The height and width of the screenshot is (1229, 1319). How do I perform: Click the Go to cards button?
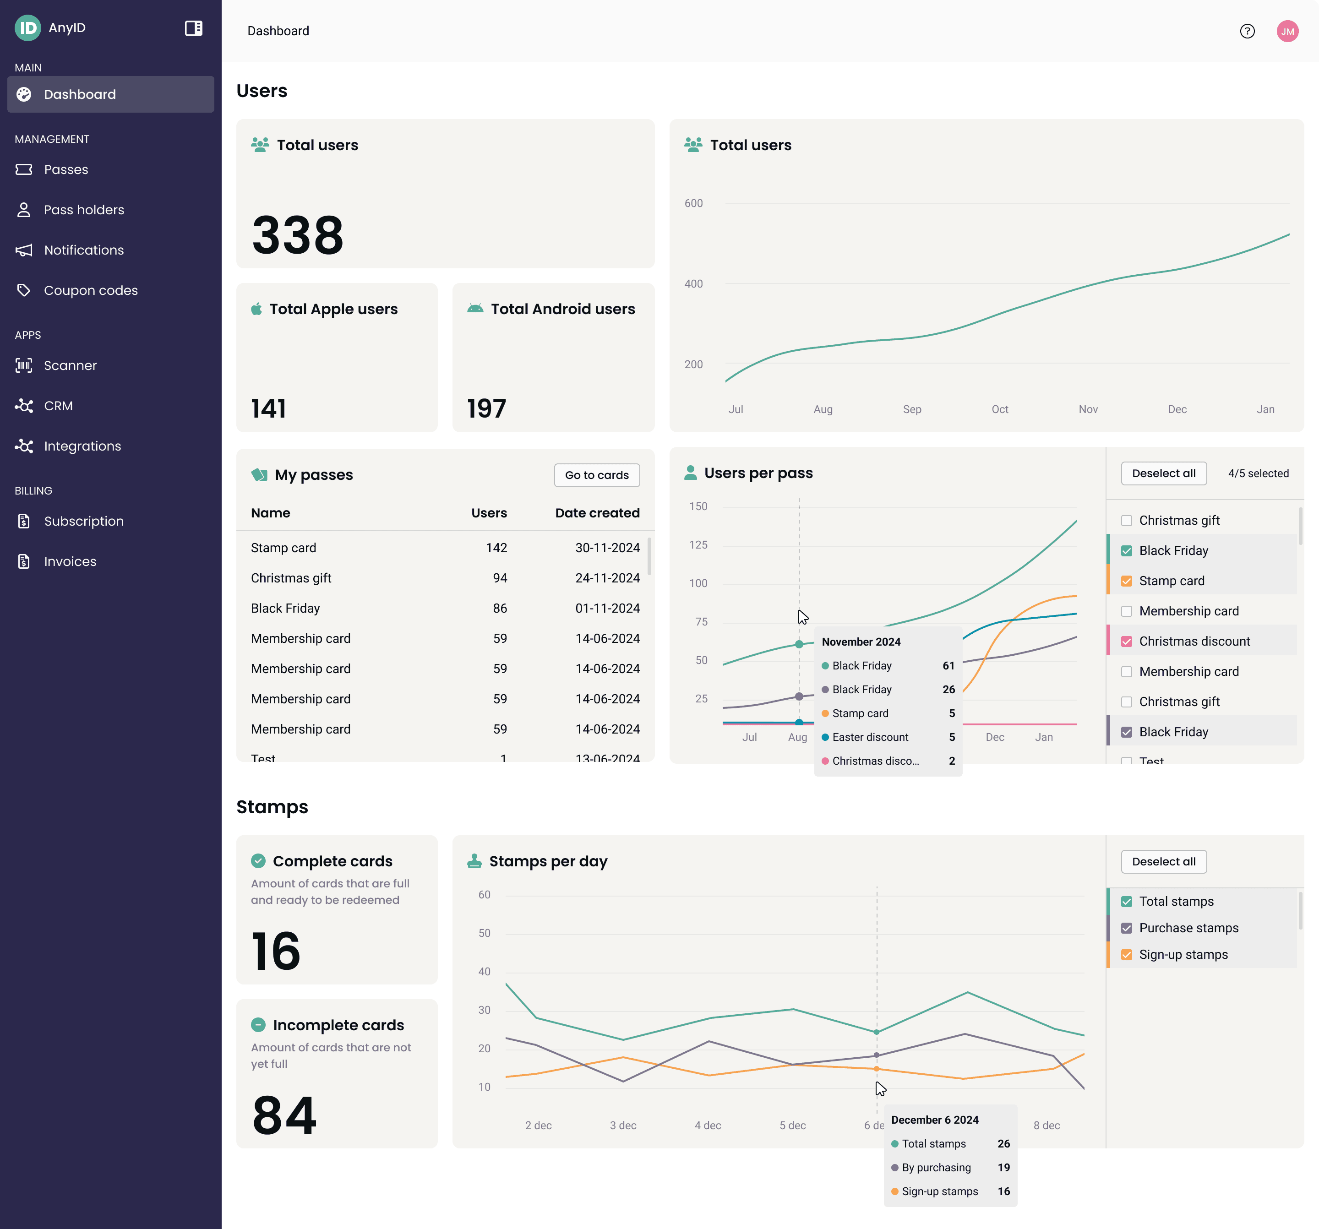596,475
